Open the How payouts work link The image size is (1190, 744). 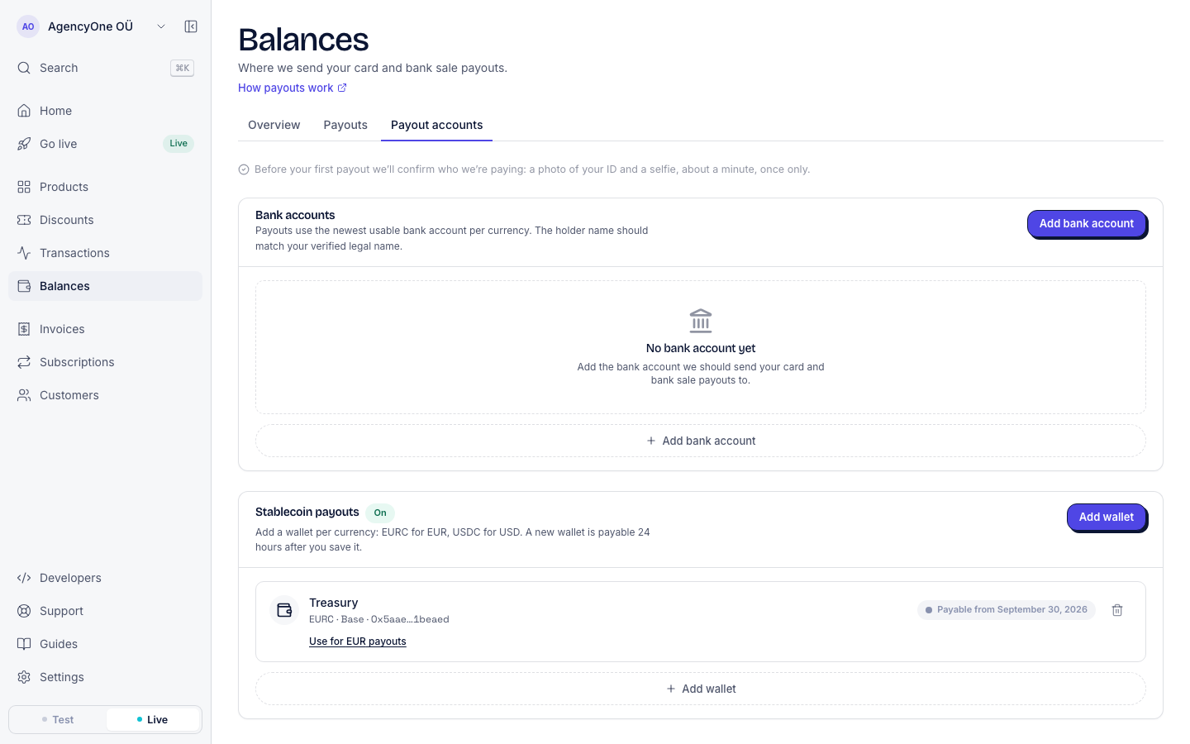293,88
